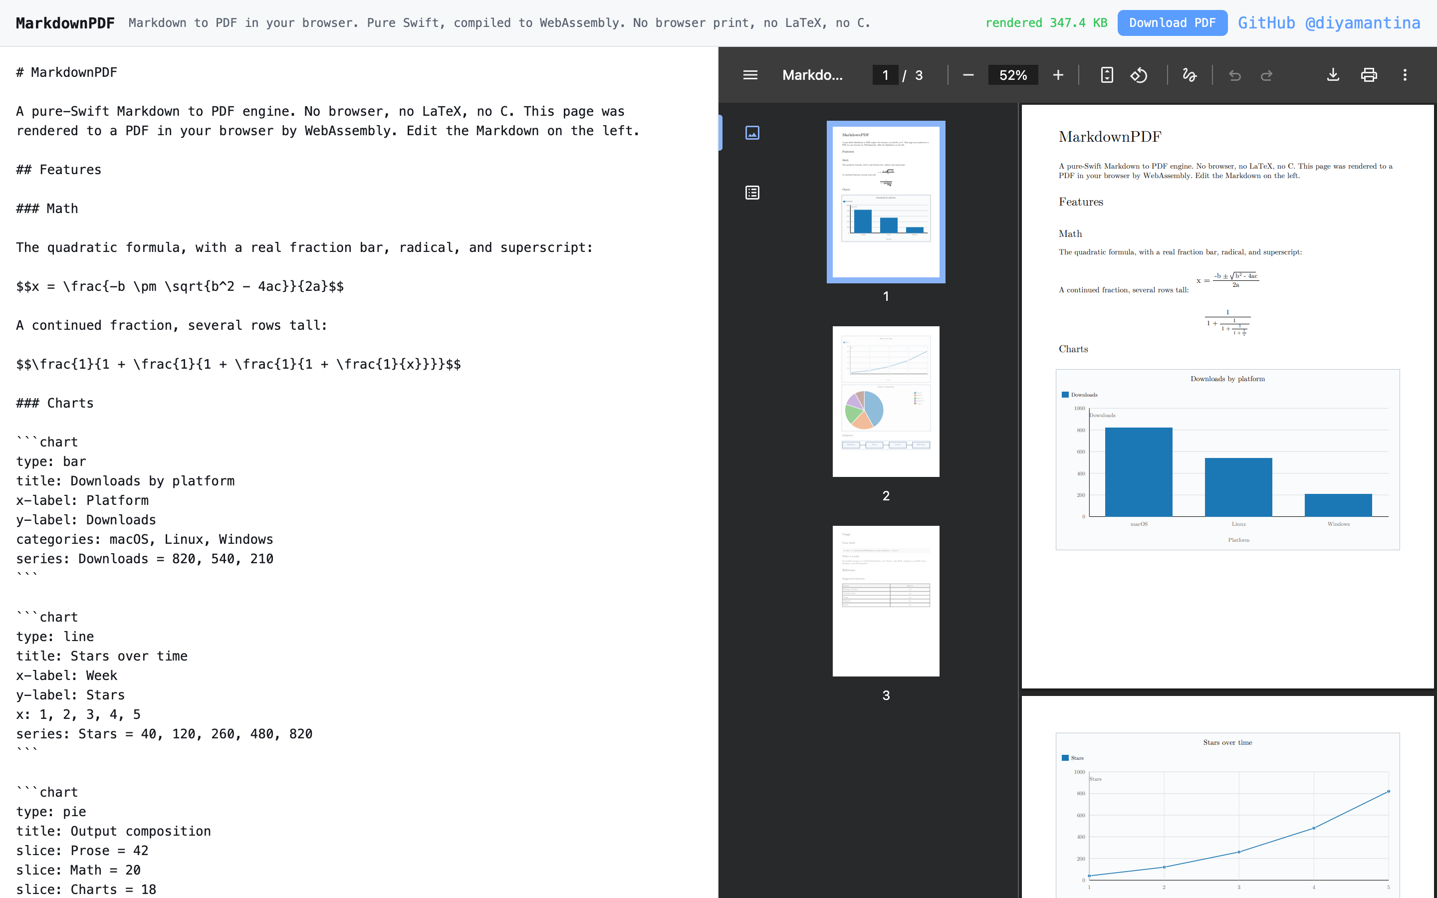Click the macOS bar in the chart
Viewport: 1437px width, 898px height.
click(1138, 472)
